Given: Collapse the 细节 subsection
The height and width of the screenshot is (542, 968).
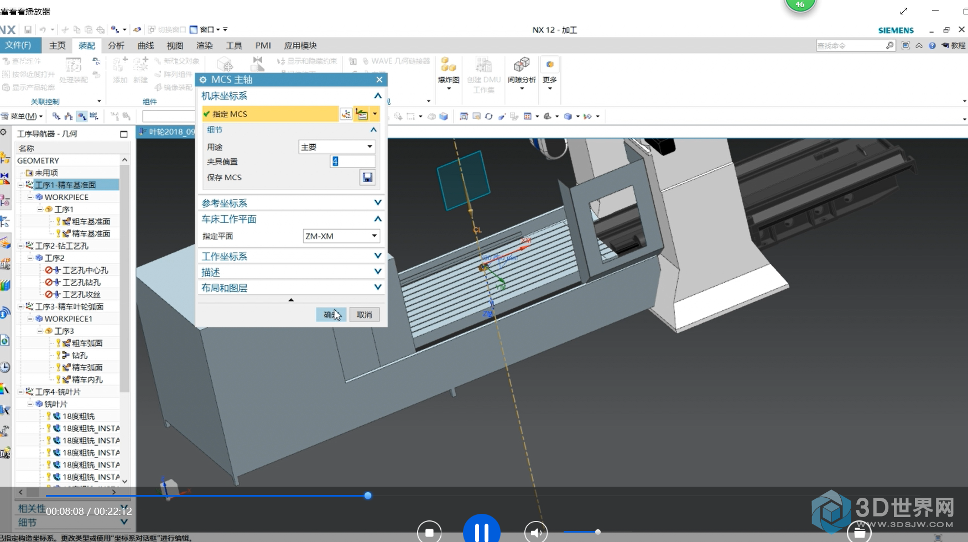Looking at the screenshot, I should [x=373, y=129].
